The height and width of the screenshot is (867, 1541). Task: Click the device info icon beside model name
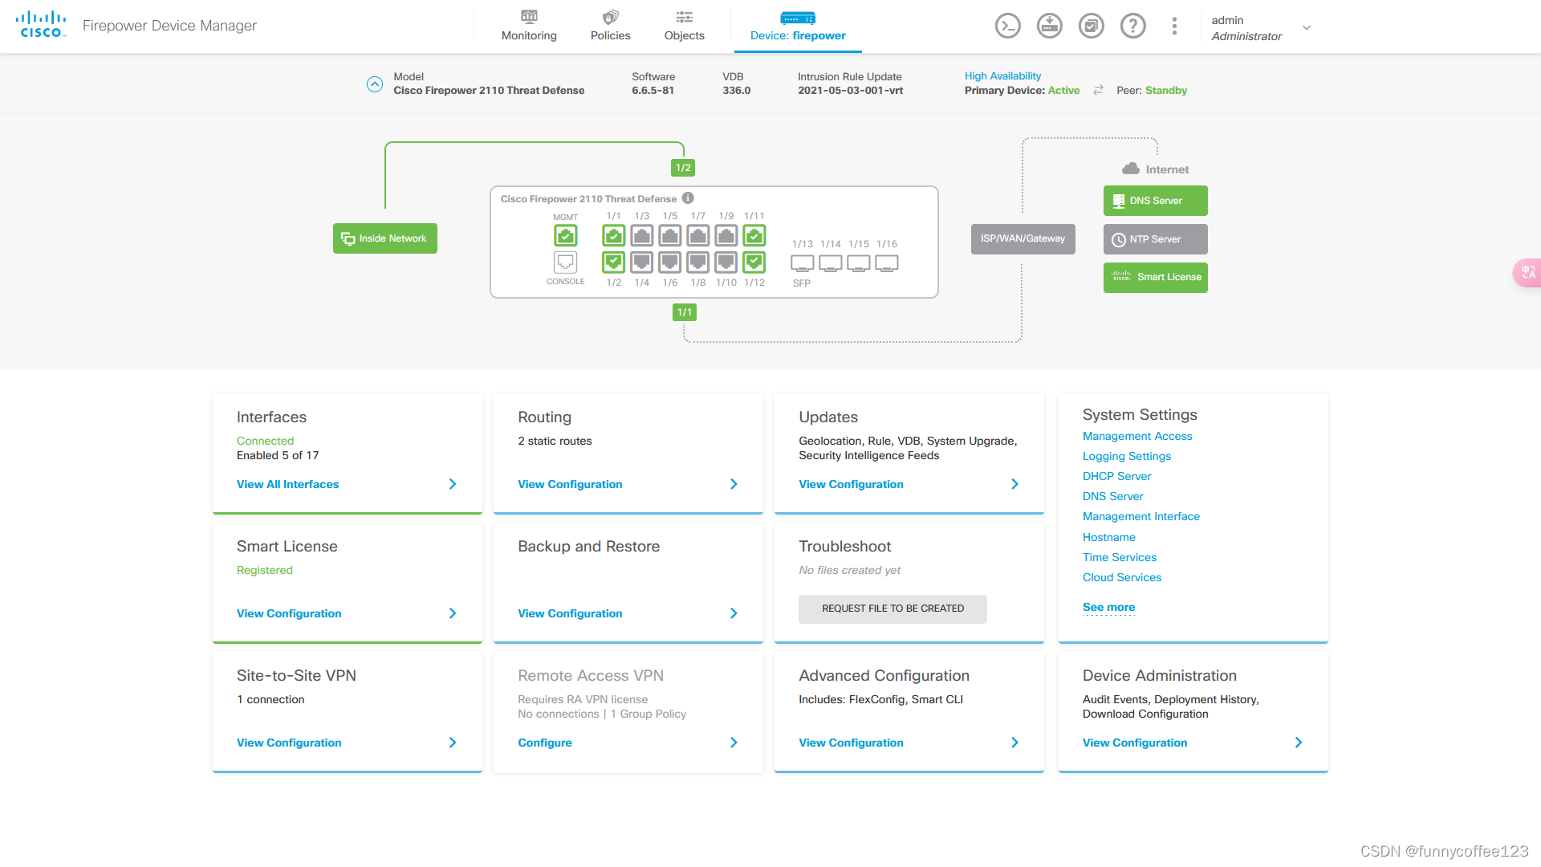pyautogui.click(x=688, y=198)
